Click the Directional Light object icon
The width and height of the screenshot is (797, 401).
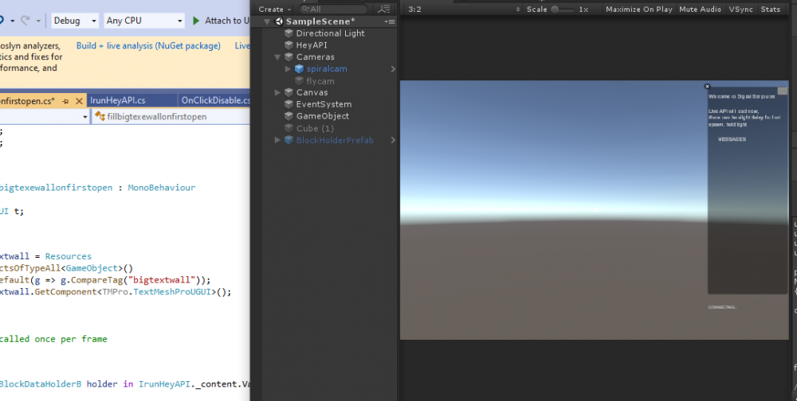coord(289,33)
